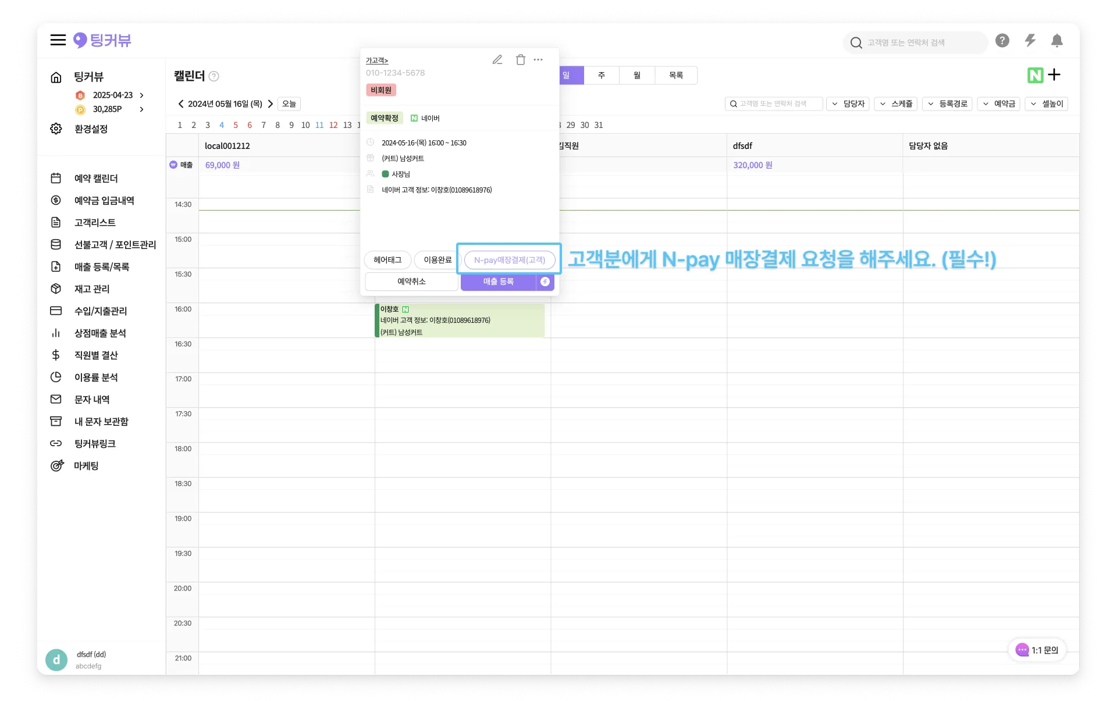The height and width of the screenshot is (701, 1117).
Task: Go to next day with right chevron
Action: 271,104
